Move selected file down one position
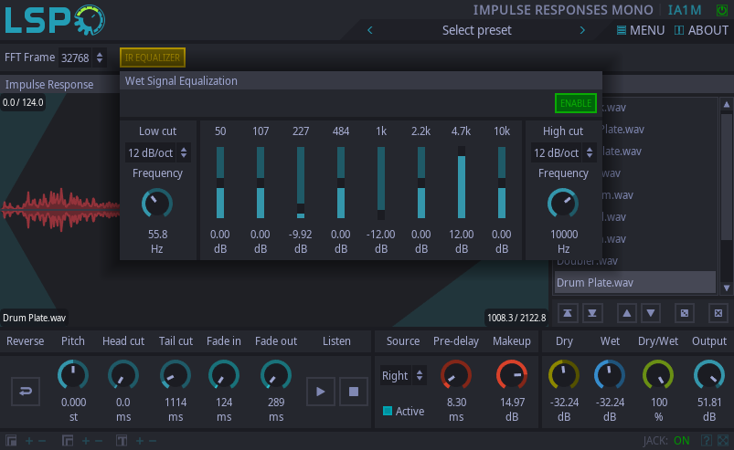Image resolution: width=734 pixels, height=450 pixels. [x=651, y=313]
